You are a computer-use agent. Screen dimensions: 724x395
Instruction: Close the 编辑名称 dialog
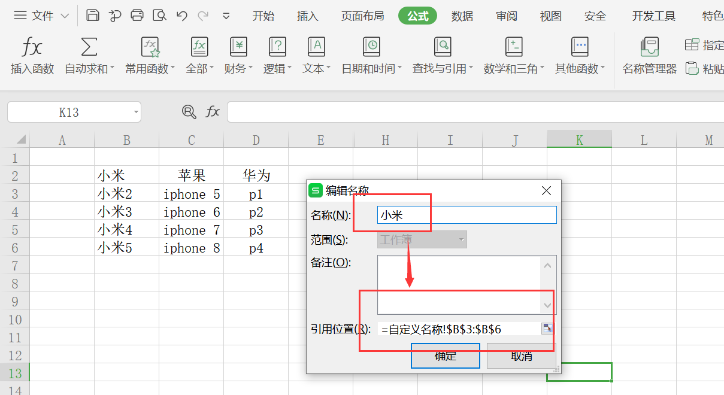point(546,191)
